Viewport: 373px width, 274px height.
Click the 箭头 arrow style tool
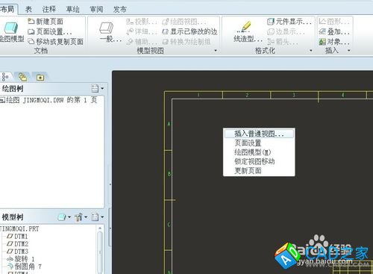click(283, 42)
